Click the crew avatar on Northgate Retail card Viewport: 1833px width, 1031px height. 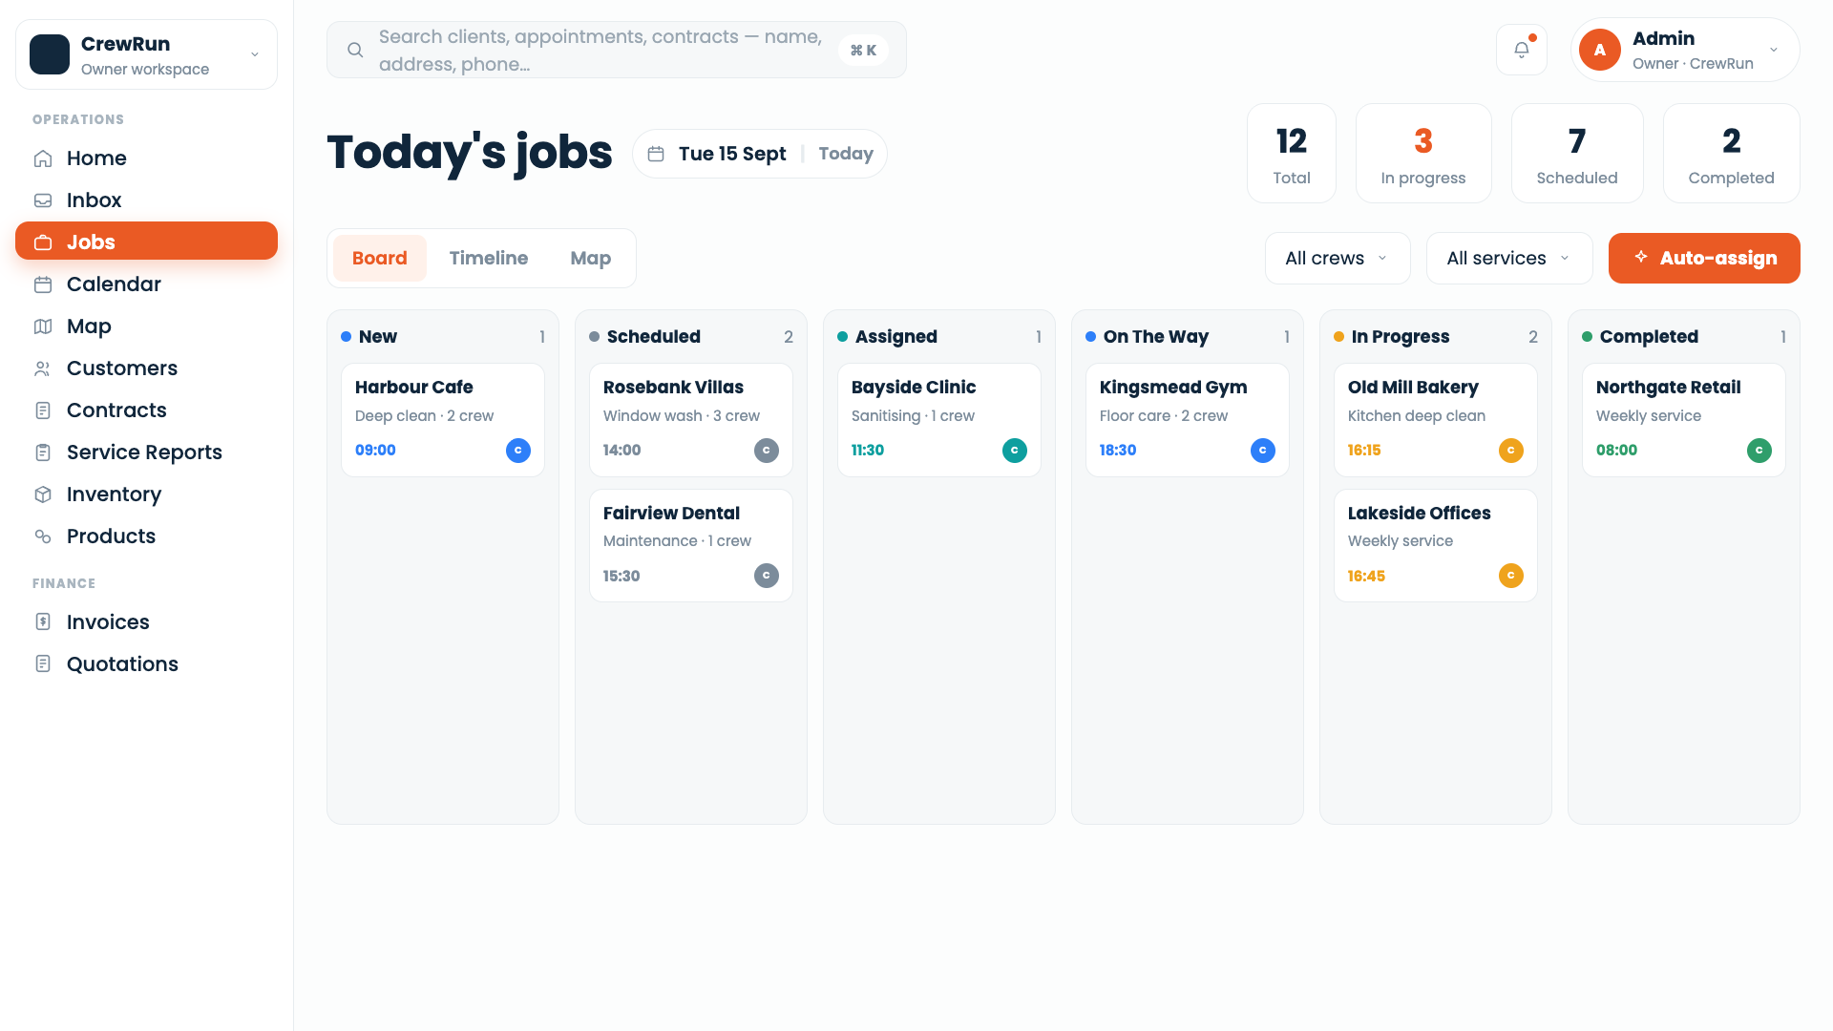click(x=1759, y=451)
